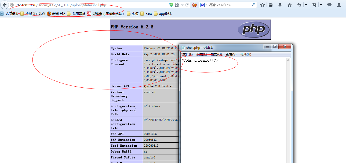Maximize the shell.php Notepad window
This screenshot has width=346, height=163.
point(275,47)
